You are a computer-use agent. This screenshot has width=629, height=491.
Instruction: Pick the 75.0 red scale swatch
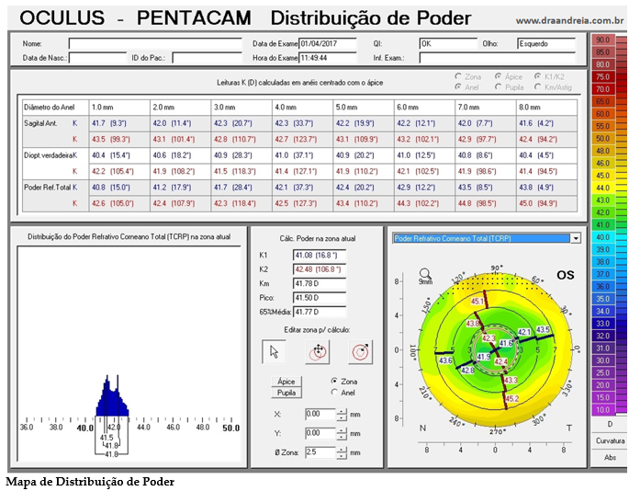[602, 76]
